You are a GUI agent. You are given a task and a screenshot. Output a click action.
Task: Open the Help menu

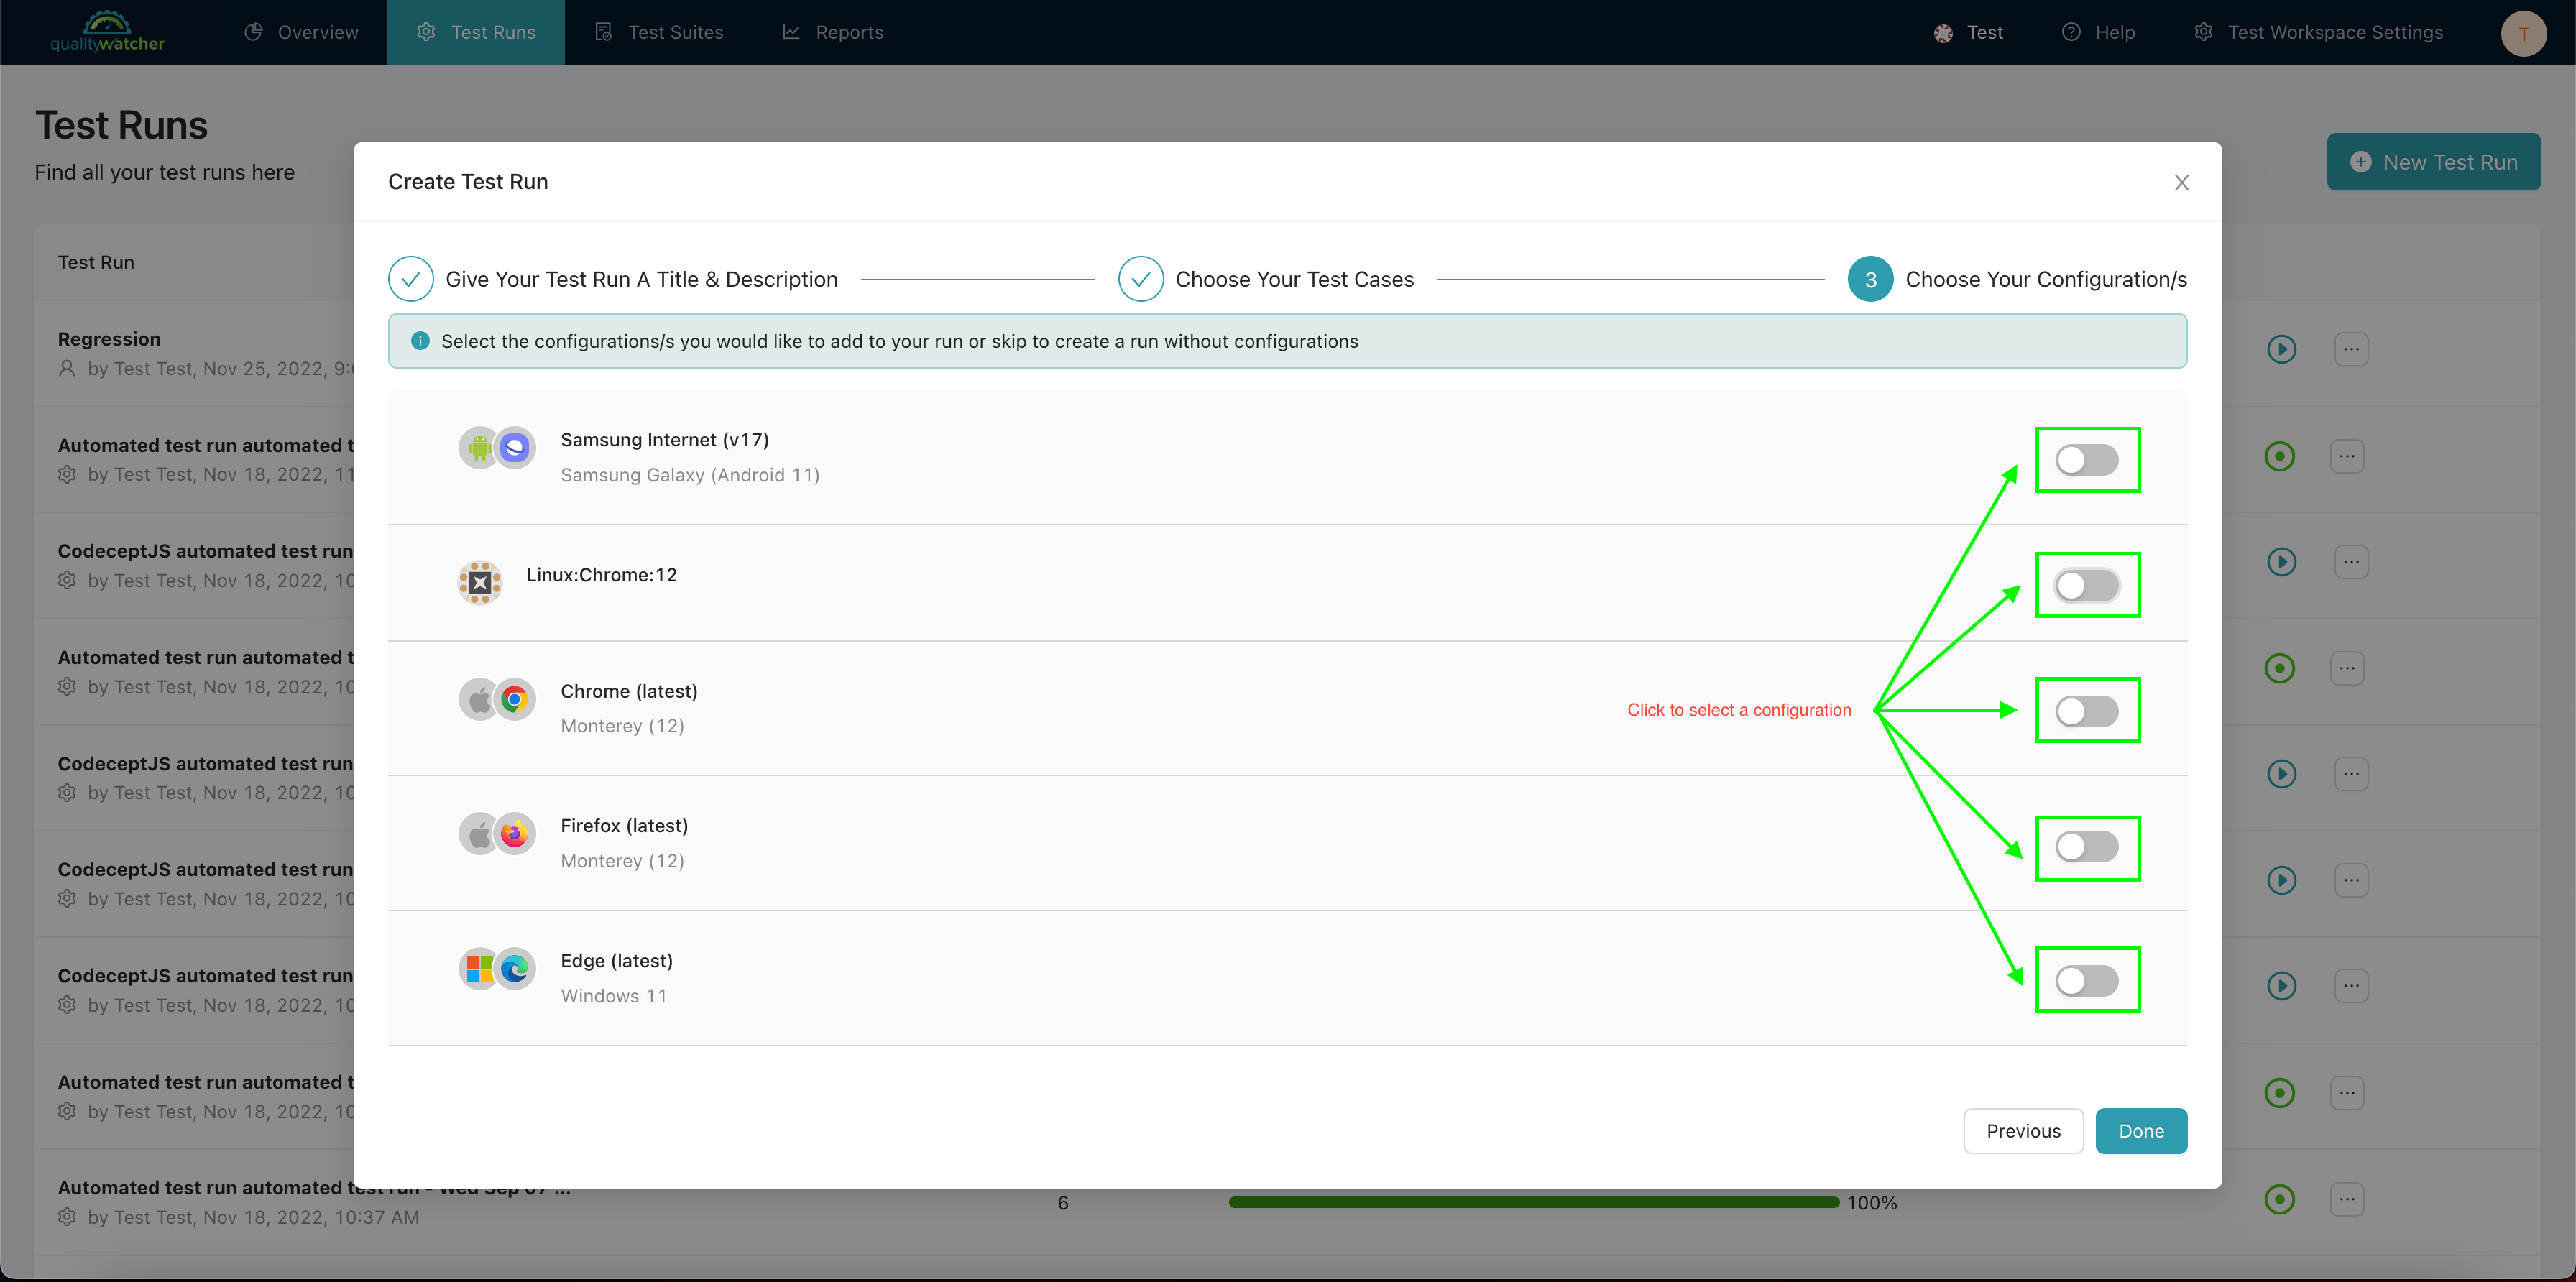pos(2098,32)
